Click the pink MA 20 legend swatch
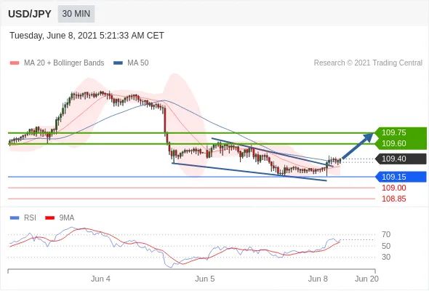 15,63
